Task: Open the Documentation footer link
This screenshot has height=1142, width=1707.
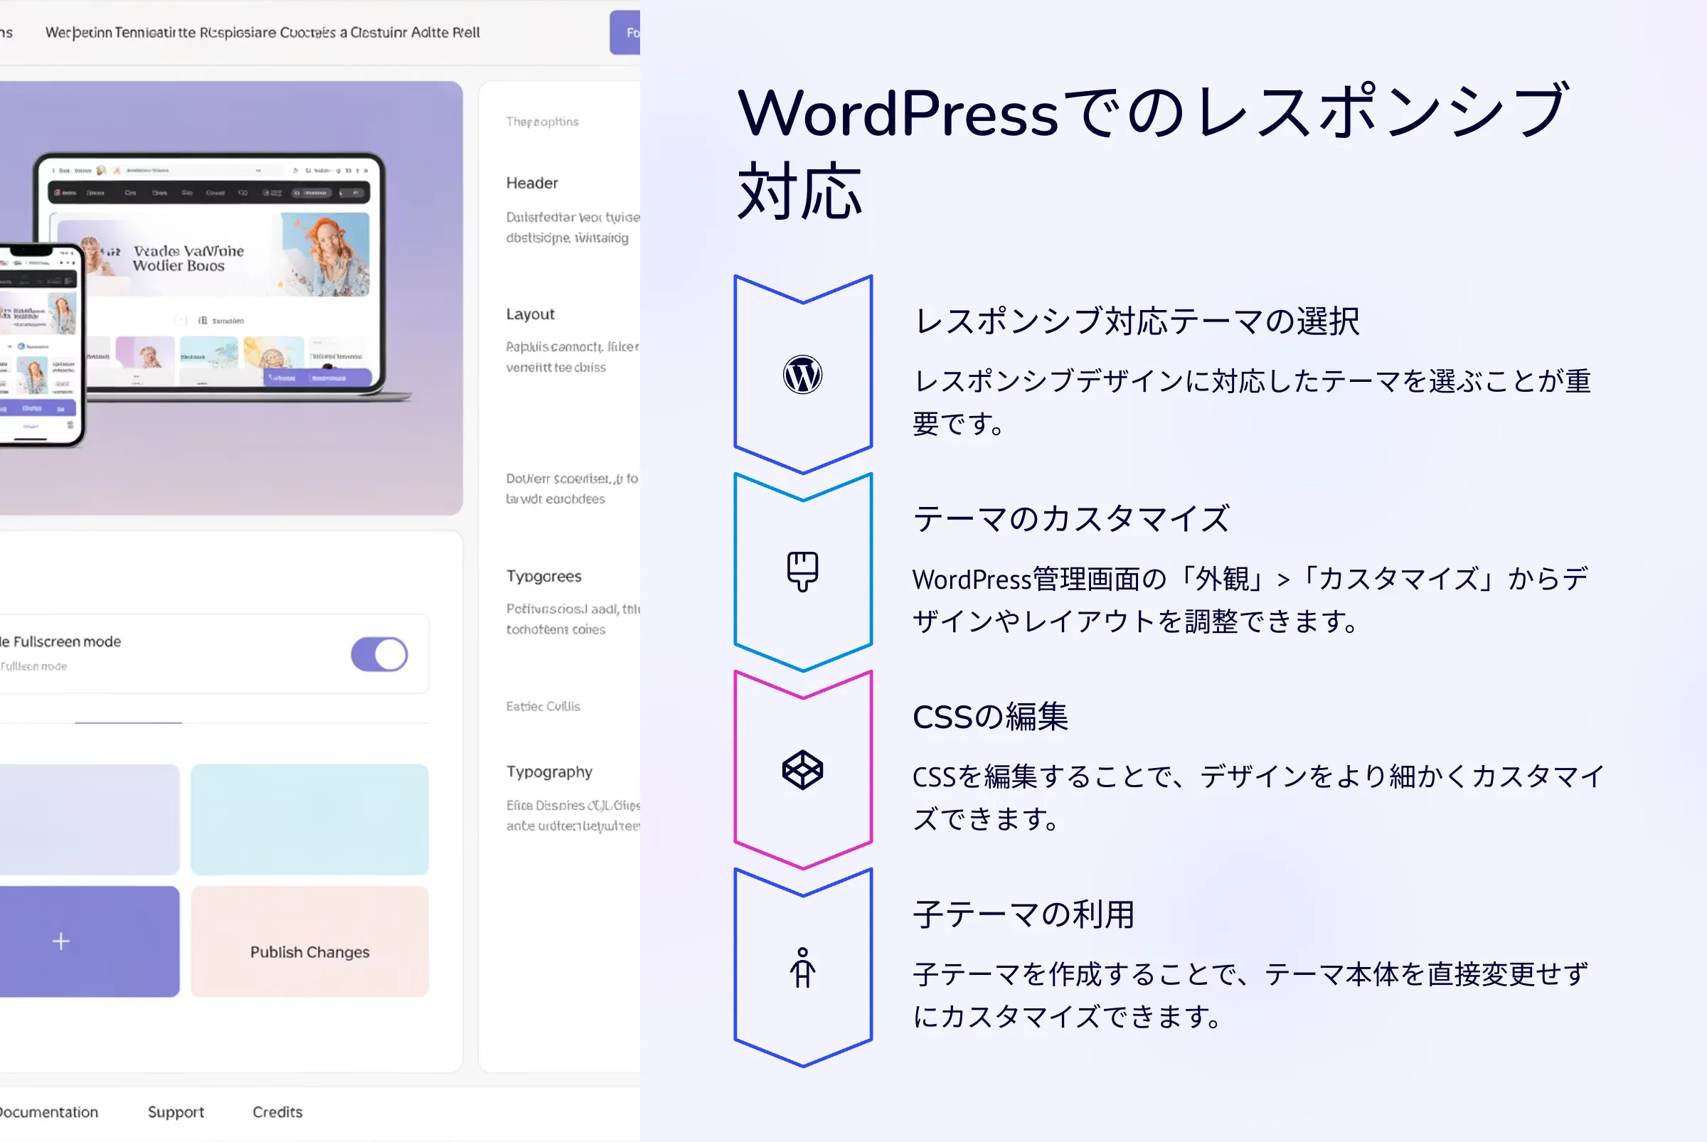Action: [49, 1112]
